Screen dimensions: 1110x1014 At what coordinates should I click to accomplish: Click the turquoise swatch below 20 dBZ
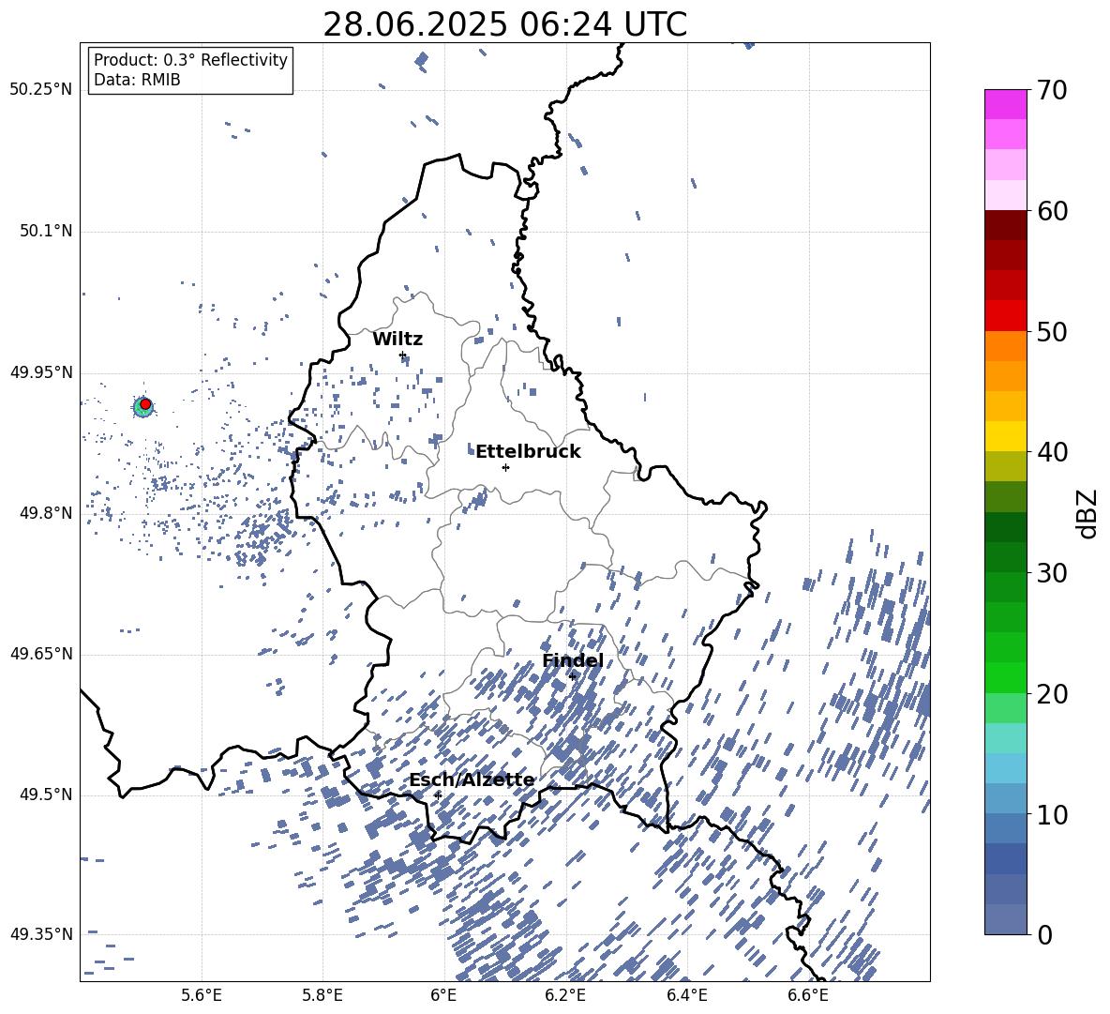pos(1006,738)
